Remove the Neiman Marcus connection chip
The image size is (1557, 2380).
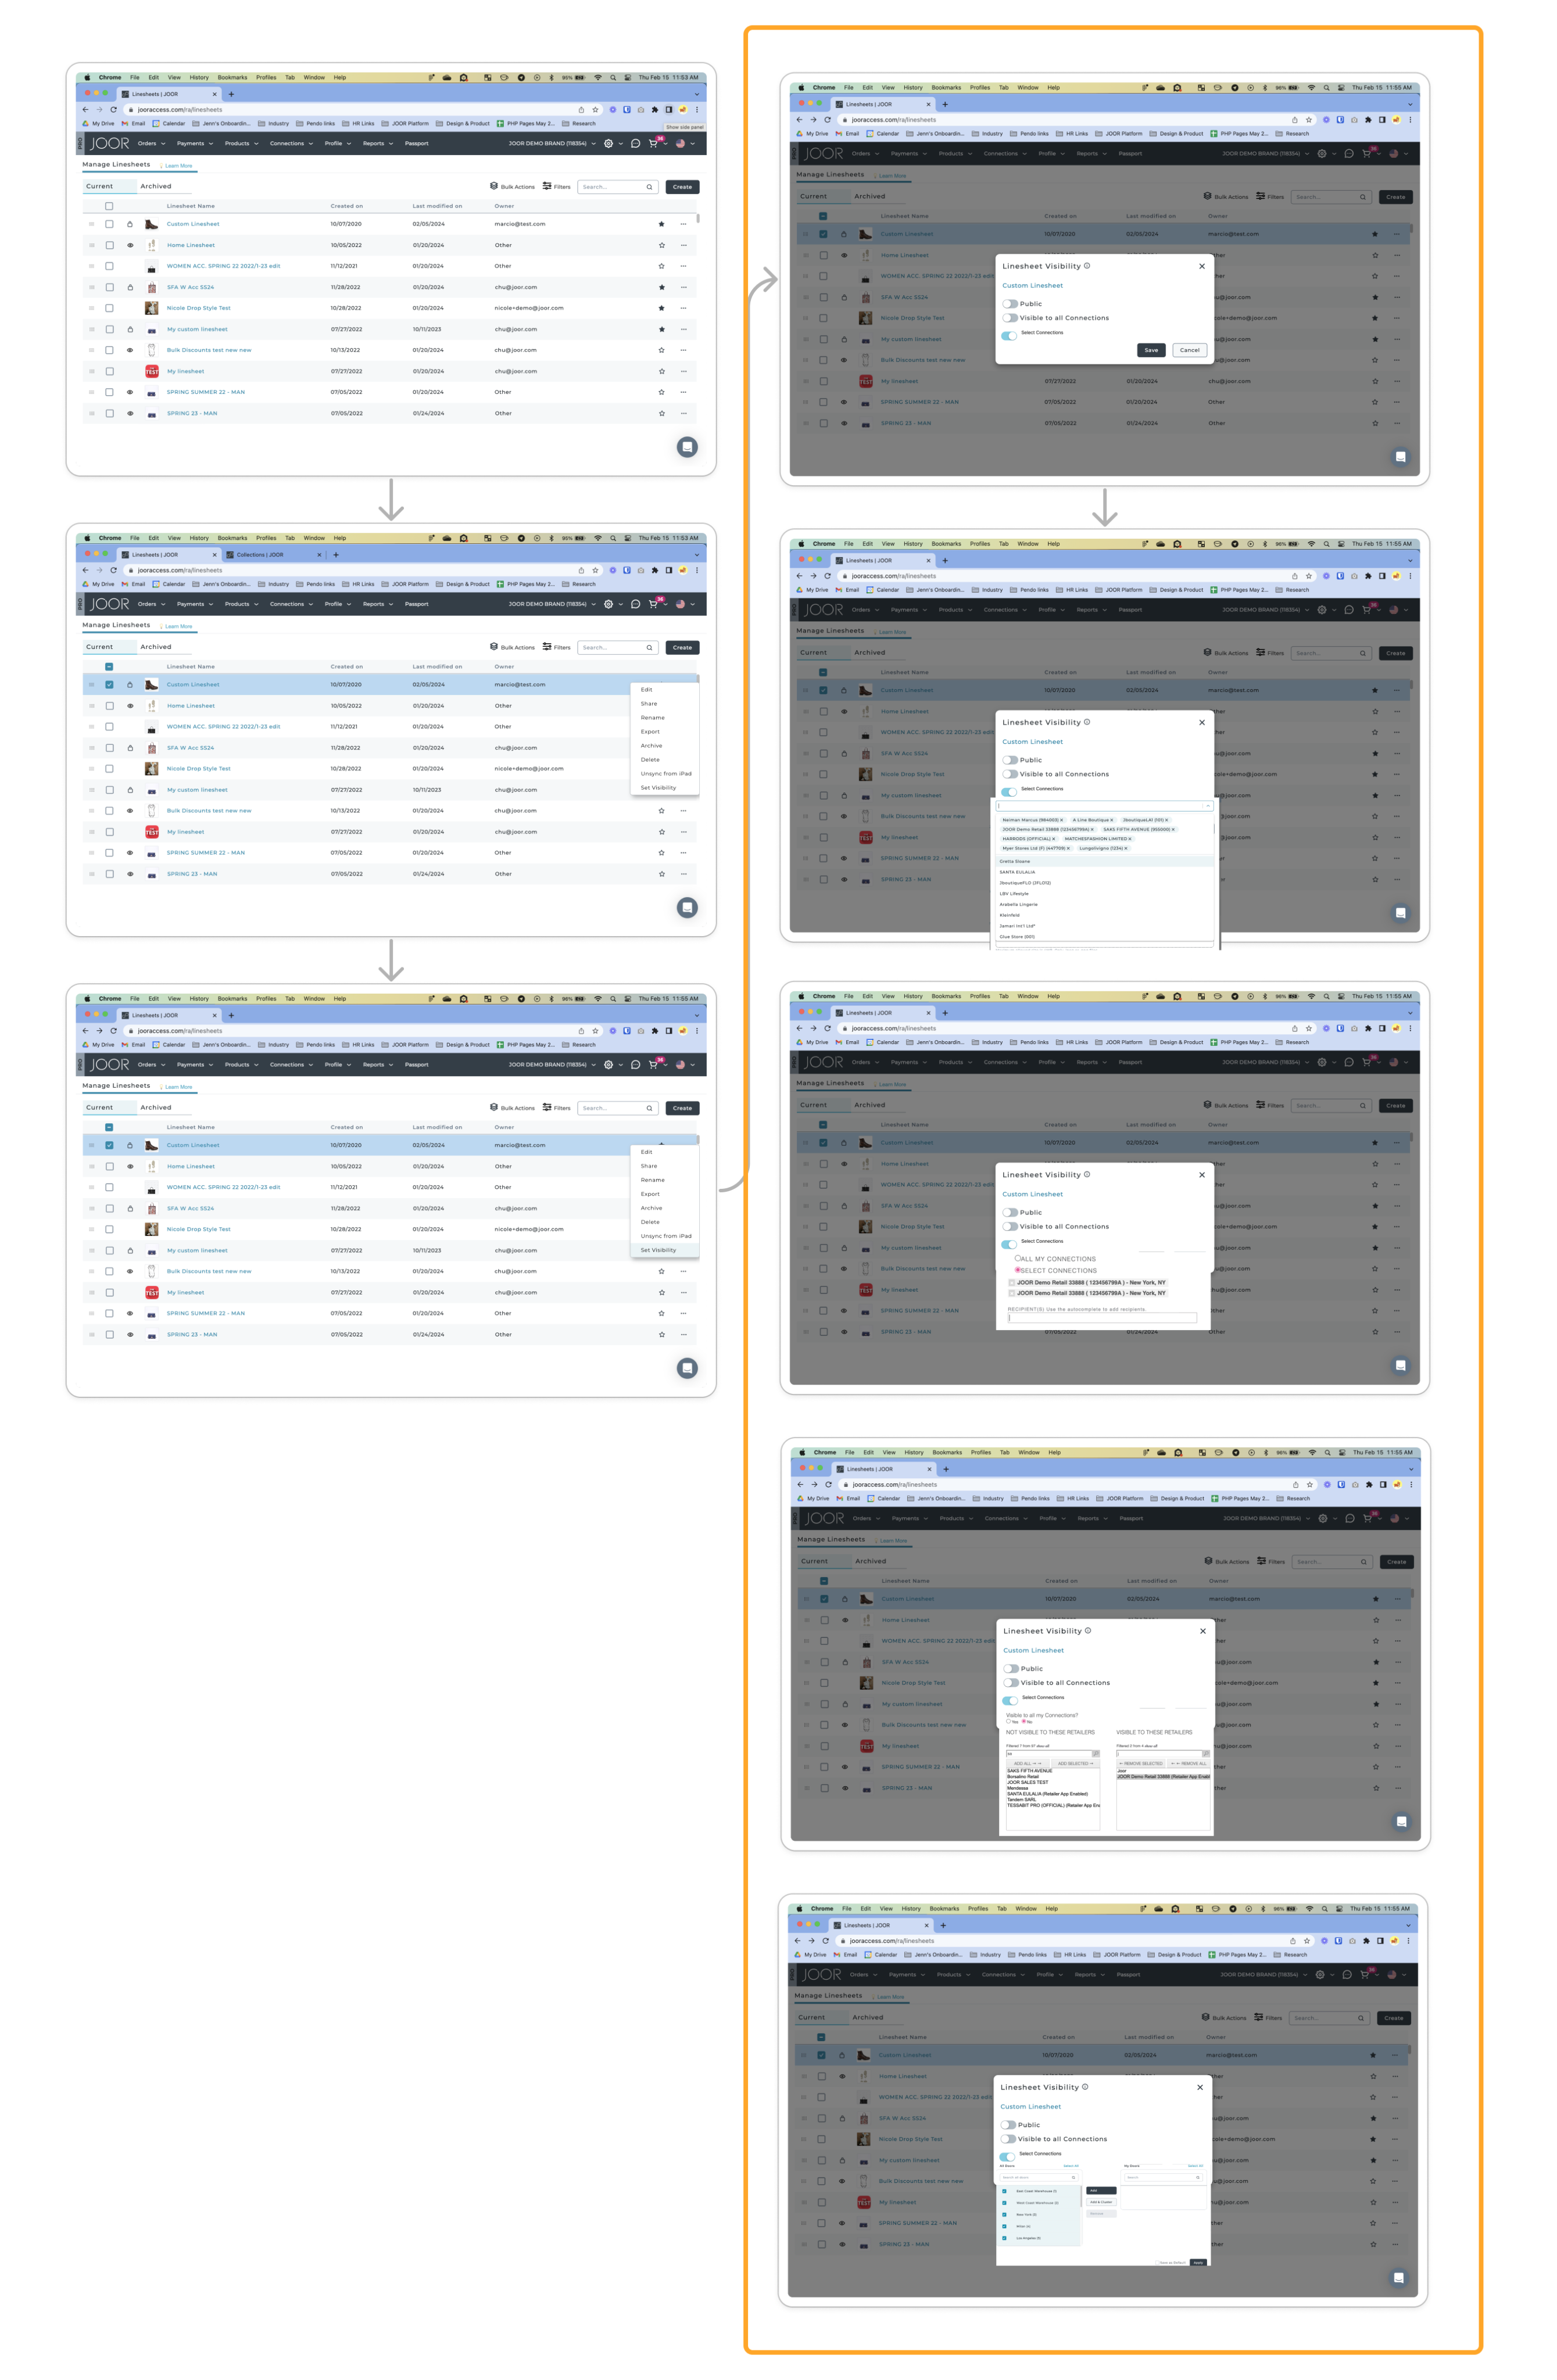pyautogui.click(x=1061, y=820)
